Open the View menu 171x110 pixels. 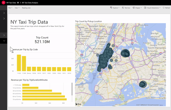pyautogui.click(x=17, y=8)
